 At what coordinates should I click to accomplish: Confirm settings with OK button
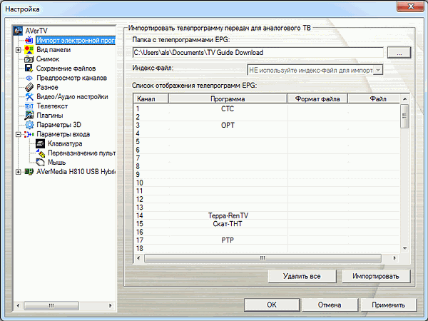tap(272, 305)
